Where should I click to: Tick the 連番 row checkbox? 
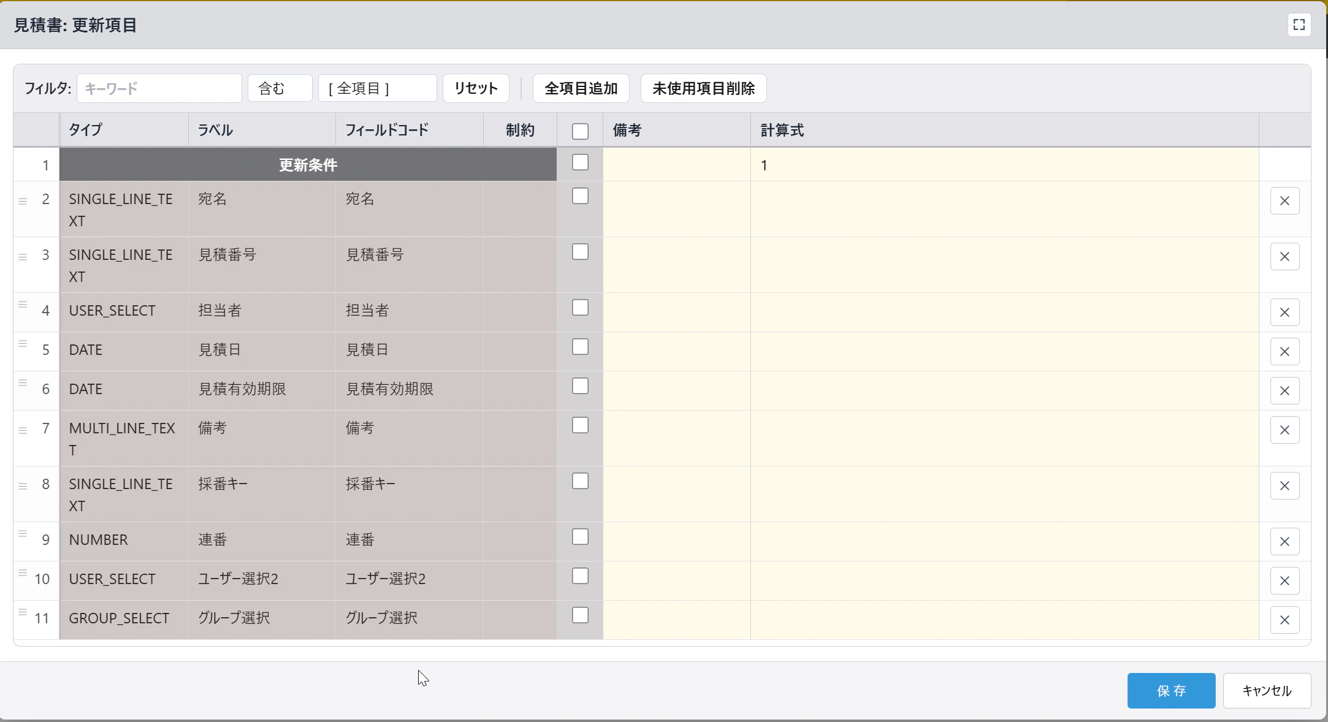(580, 537)
